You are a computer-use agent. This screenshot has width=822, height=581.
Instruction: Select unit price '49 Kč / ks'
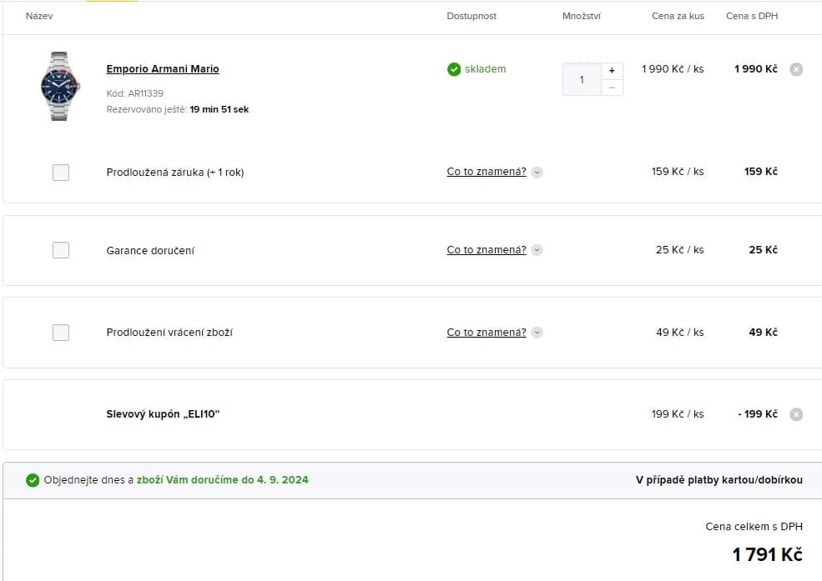[x=680, y=333]
